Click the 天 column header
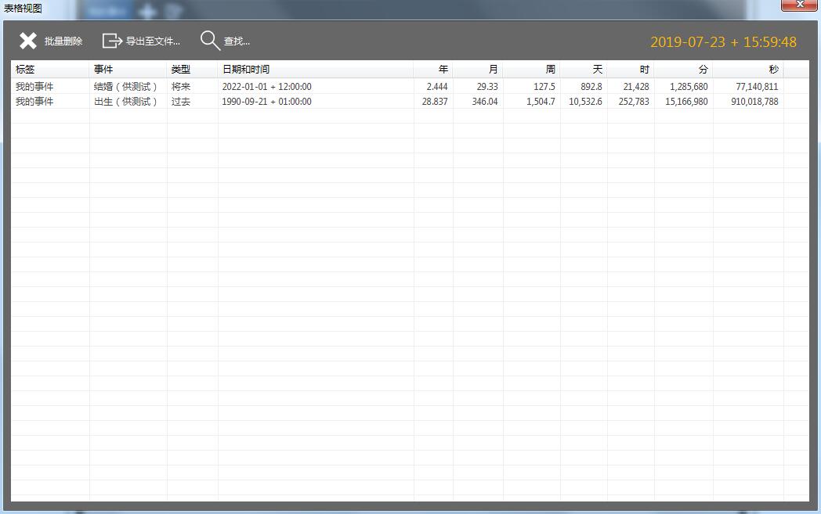The width and height of the screenshot is (821, 514). coord(584,70)
